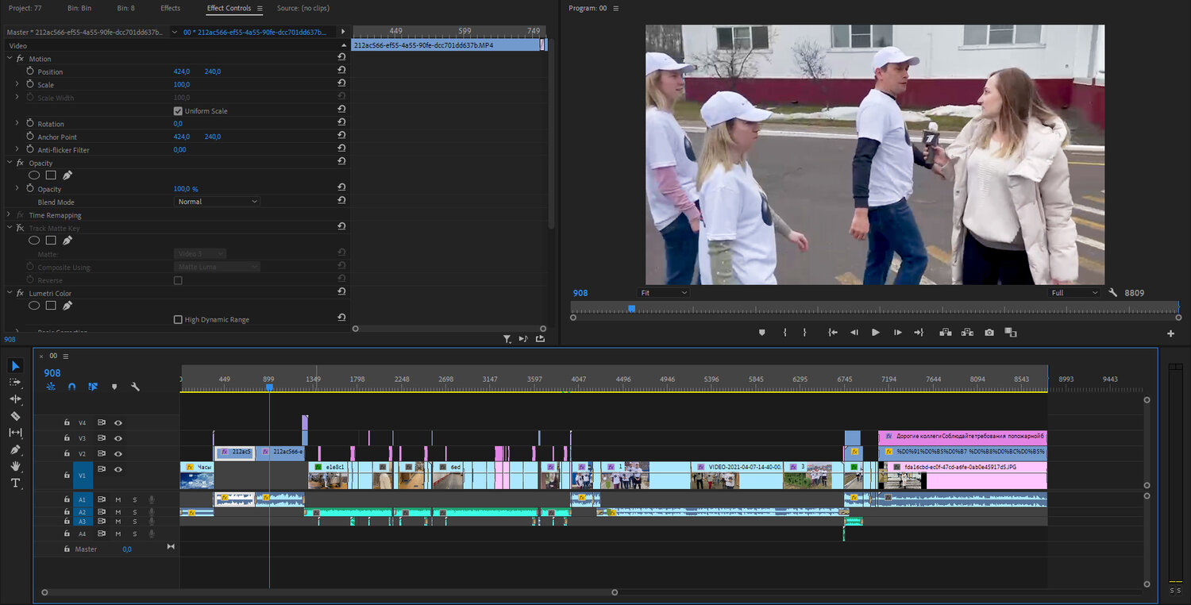Hide V4 track output eye
Image resolution: width=1191 pixels, height=605 pixels.
tap(118, 422)
